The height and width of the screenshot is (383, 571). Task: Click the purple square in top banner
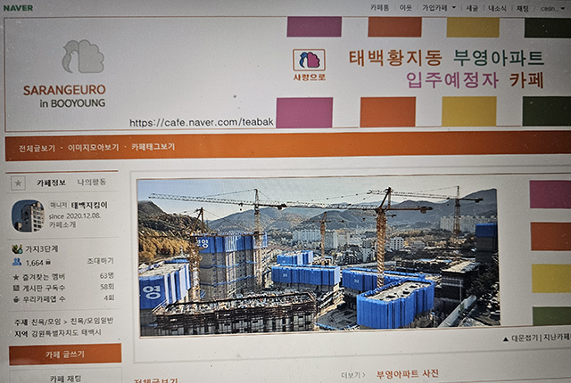point(314,27)
